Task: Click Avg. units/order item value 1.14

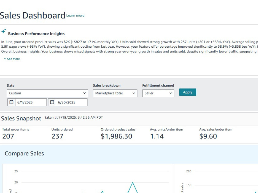Action: (157, 136)
